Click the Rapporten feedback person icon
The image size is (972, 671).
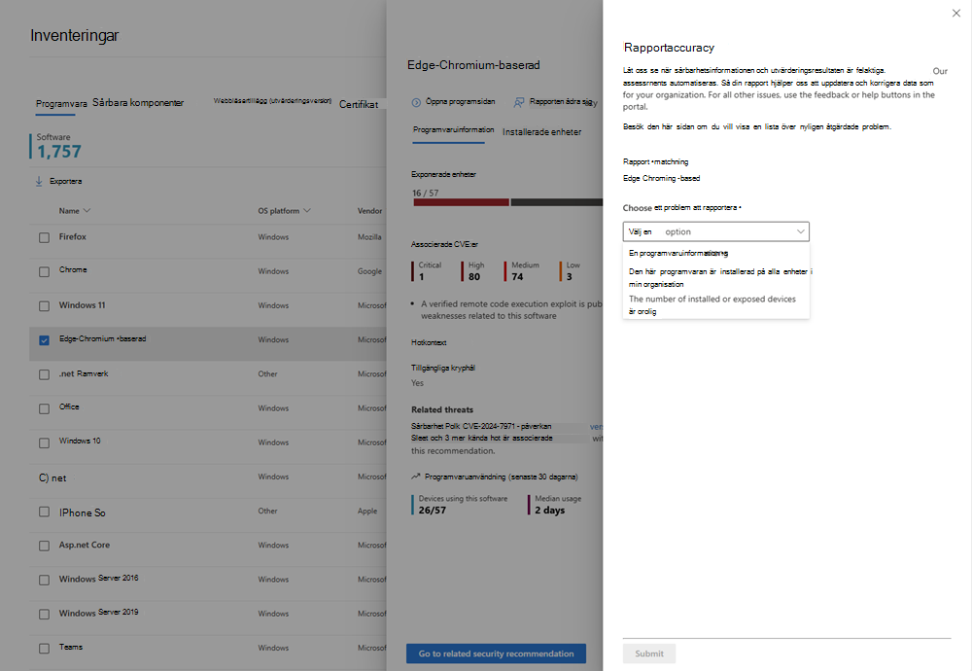519,102
